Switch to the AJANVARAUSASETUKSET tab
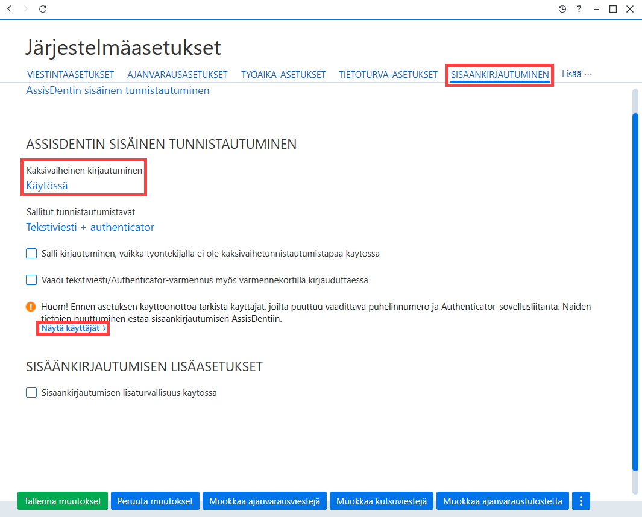 (x=177, y=75)
